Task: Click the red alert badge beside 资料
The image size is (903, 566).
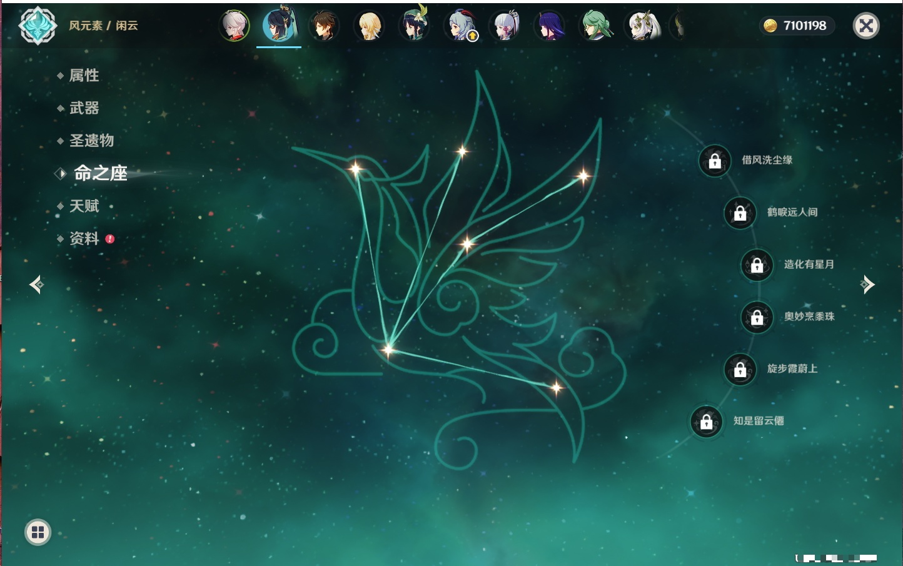Action: point(110,239)
